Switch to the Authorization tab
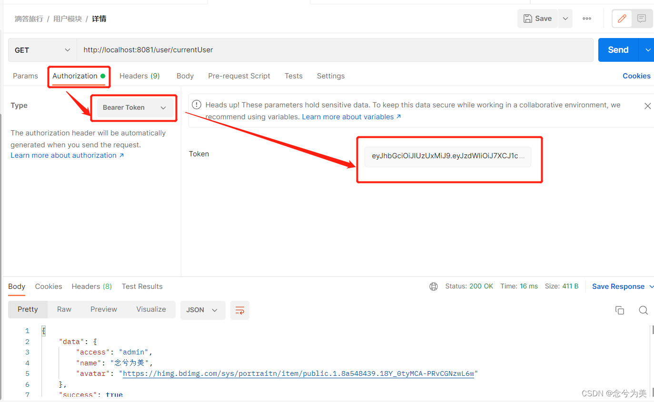This screenshot has width=654, height=402. tap(79, 76)
